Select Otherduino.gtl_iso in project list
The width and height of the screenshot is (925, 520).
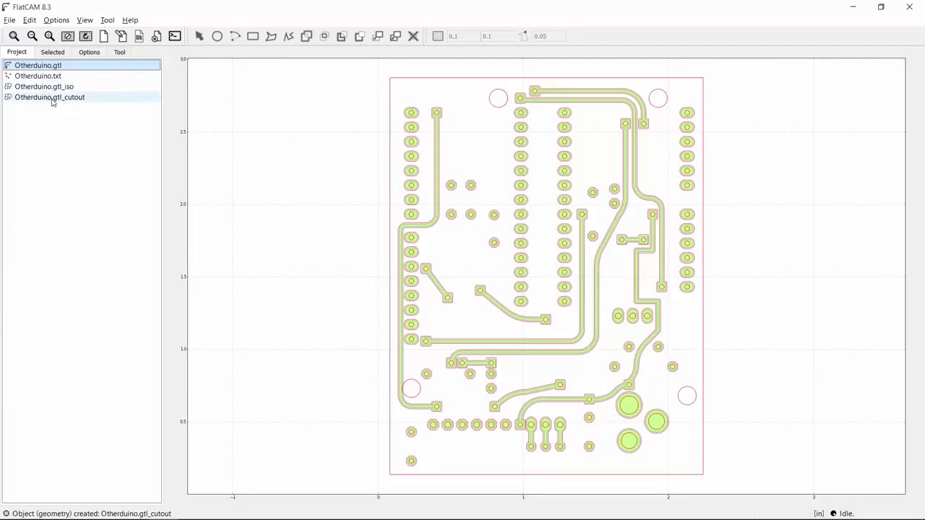pyautogui.click(x=82, y=87)
